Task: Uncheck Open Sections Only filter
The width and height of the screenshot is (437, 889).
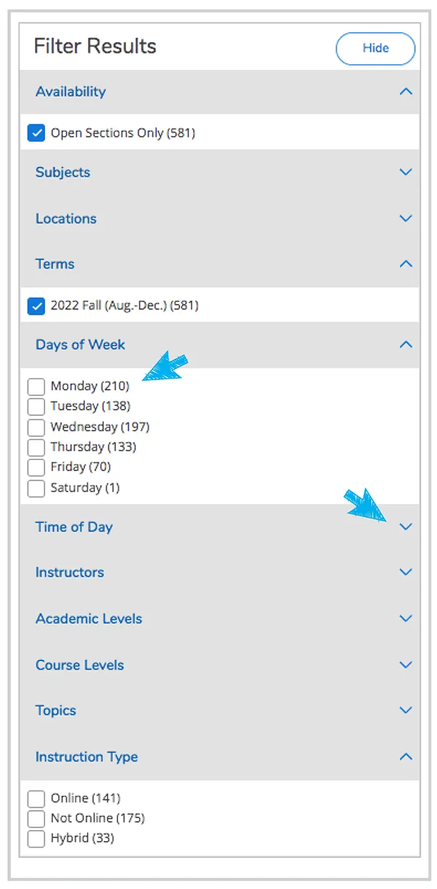Action: pyautogui.click(x=36, y=133)
